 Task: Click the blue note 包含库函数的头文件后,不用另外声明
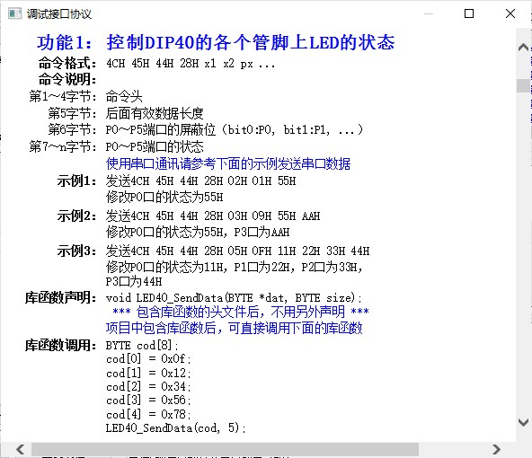pos(241,312)
